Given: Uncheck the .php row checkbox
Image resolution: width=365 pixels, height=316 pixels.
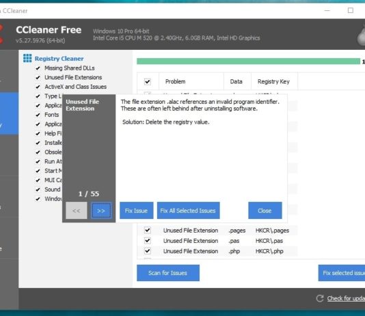Looking at the screenshot, I should pos(148,251).
